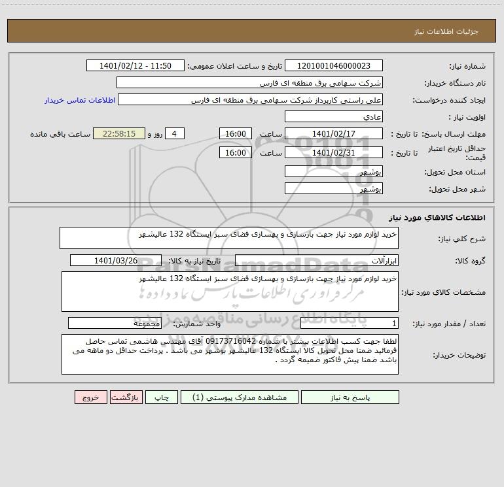Click the 'نام دستگاه خریدار:' label

pos(455,84)
